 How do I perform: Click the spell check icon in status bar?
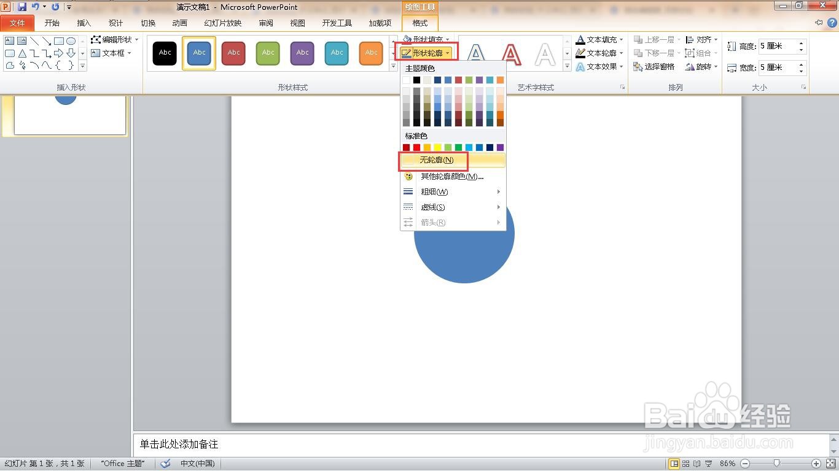pyautogui.click(x=165, y=464)
